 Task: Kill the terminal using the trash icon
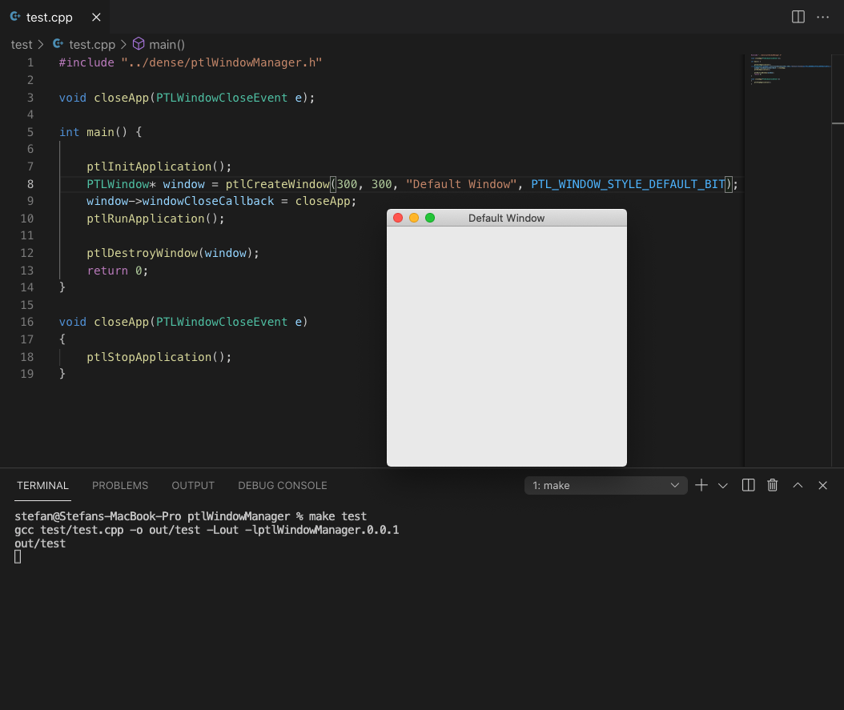[772, 485]
